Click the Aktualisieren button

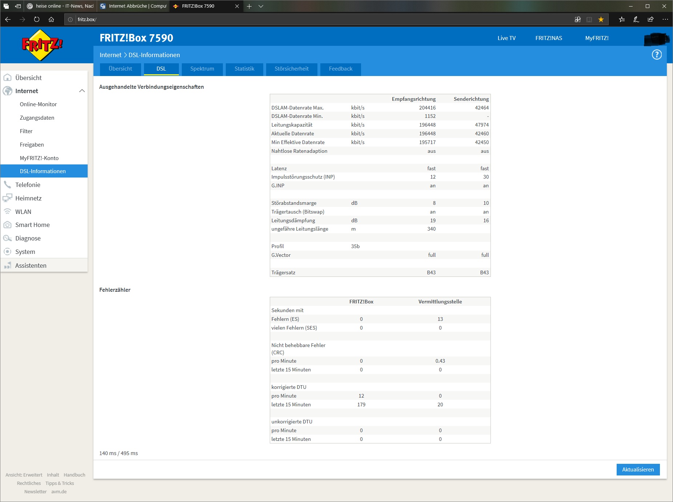[638, 470]
